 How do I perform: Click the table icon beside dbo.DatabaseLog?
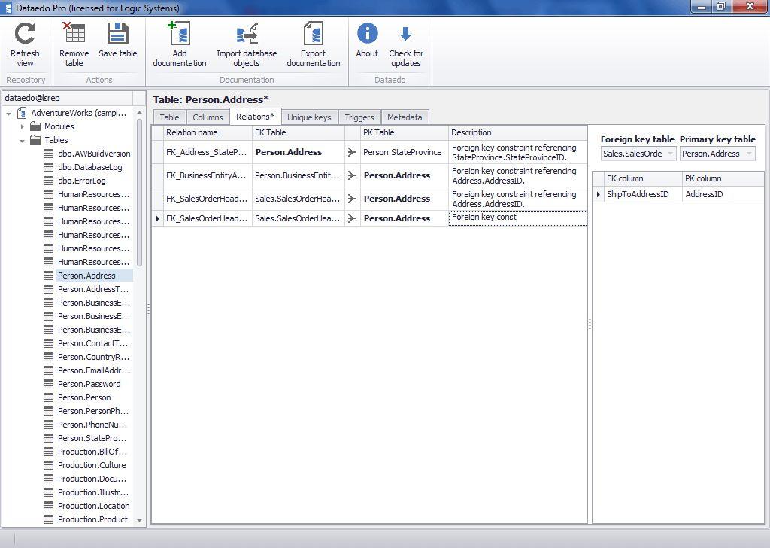click(49, 167)
